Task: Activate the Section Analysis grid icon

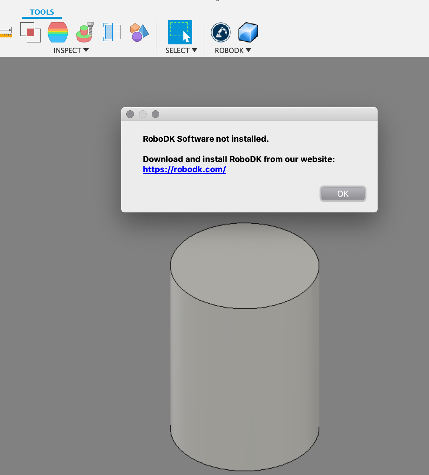Action: 112,32
